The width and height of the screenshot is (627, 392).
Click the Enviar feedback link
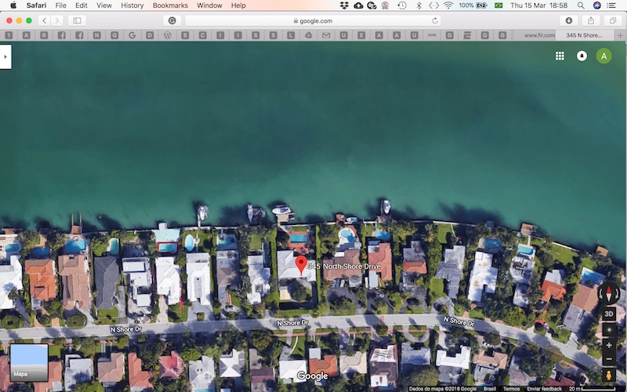point(544,388)
